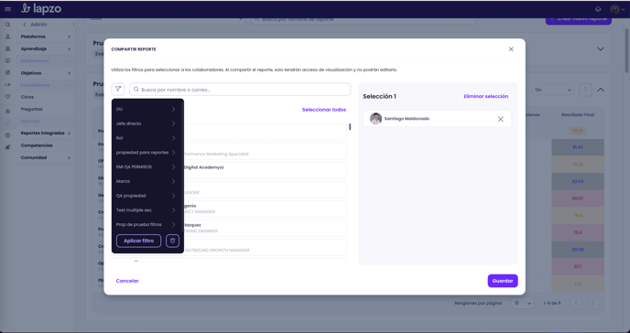
Task: Collapse Evaluaciones sidebar section
Action: 46,85
